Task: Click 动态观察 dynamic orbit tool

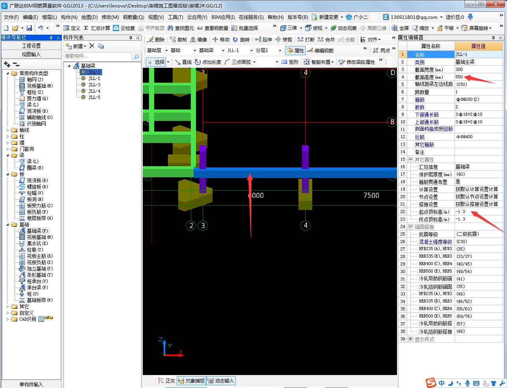Action: point(343,28)
